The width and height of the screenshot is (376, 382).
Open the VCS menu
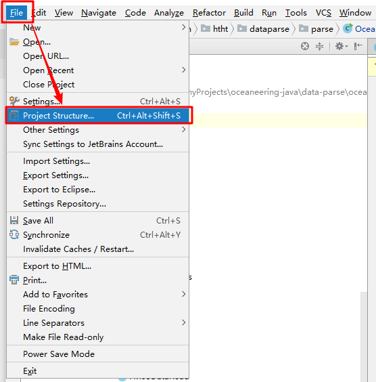point(323,13)
